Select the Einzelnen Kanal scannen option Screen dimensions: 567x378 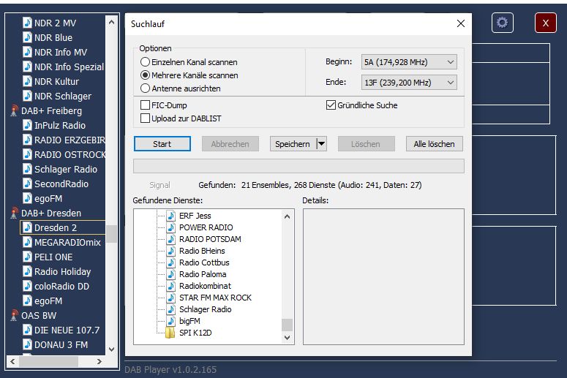[x=146, y=62]
